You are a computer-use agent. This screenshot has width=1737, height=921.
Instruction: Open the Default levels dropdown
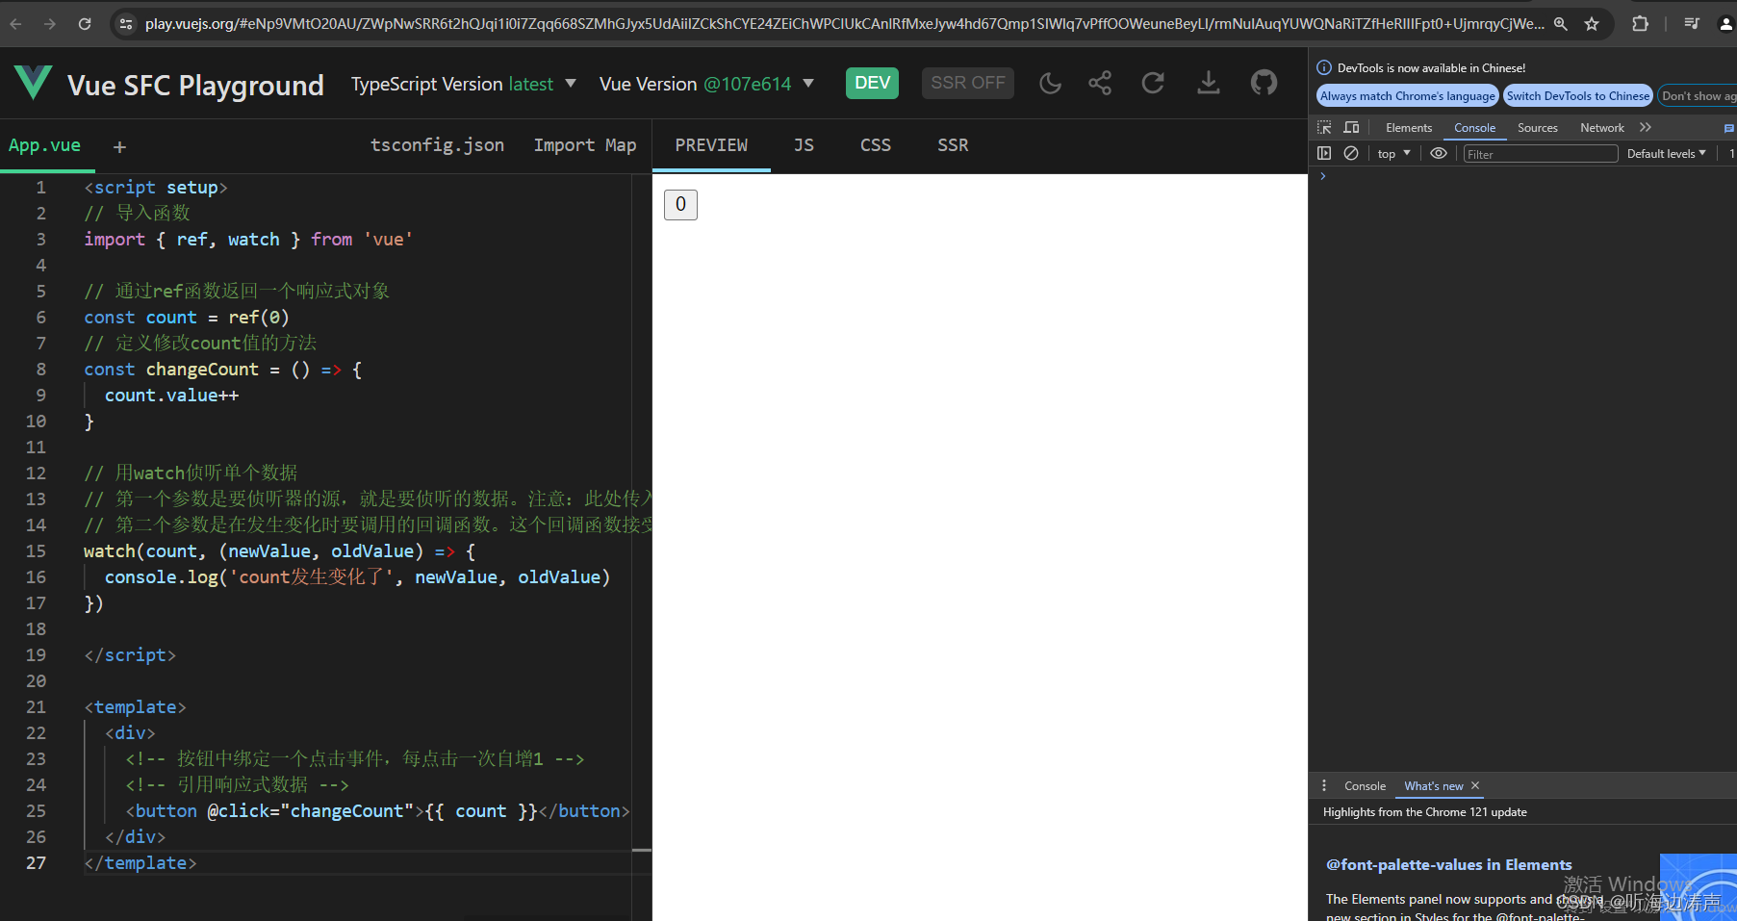(x=1667, y=154)
